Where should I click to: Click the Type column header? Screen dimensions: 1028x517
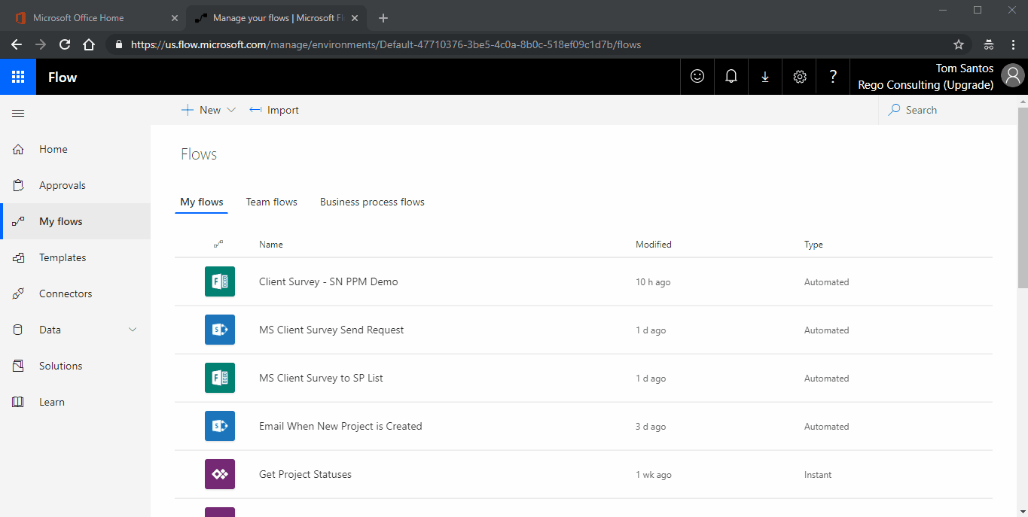[813, 245]
